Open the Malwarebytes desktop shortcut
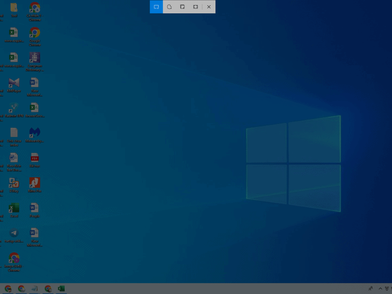This screenshot has width=392, height=294. (34, 132)
